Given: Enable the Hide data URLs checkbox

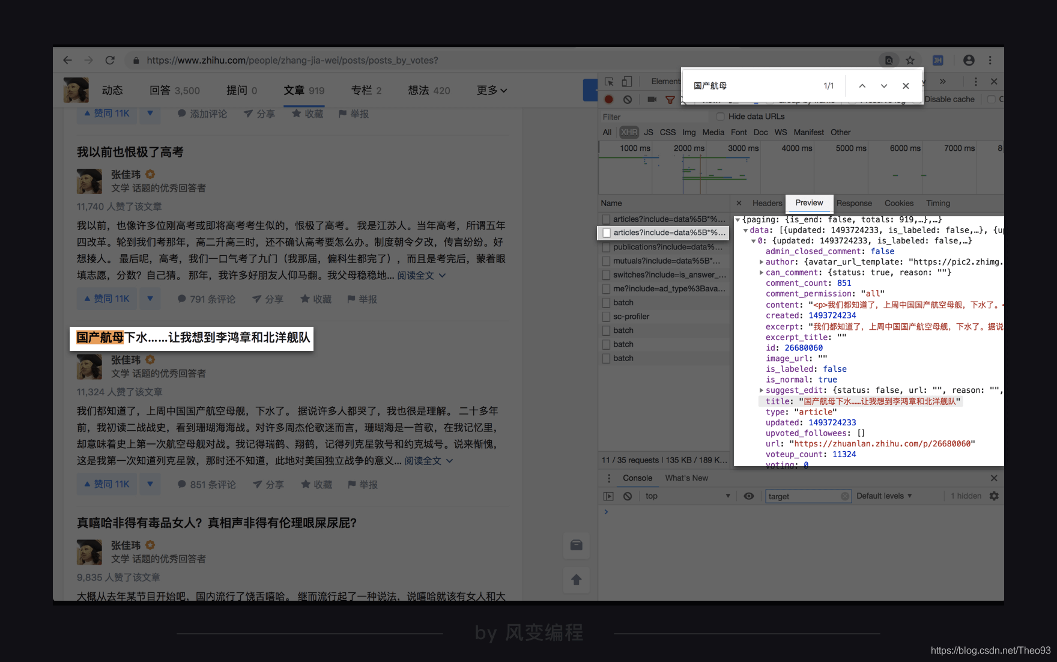Looking at the screenshot, I should click(721, 117).
